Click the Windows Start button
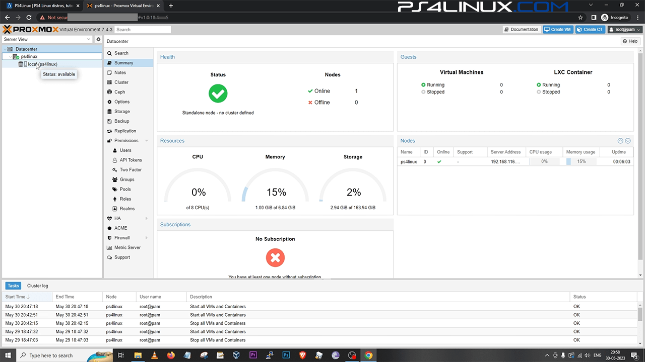 [8, 355]
